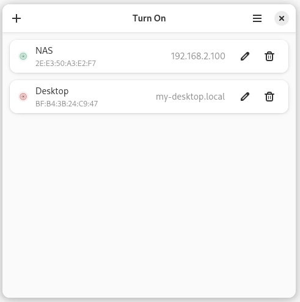Delete the Desktop device entry
Viewport: 300px width, 302px height.
269,97
